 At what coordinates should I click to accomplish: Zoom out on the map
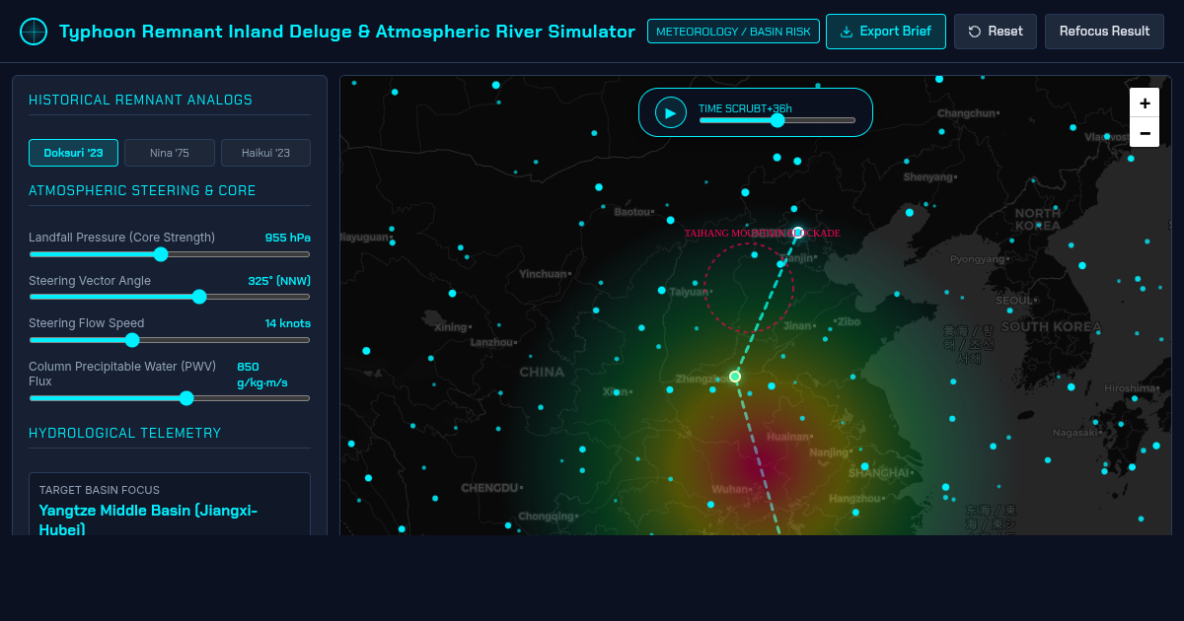[x=1145, y=132]
